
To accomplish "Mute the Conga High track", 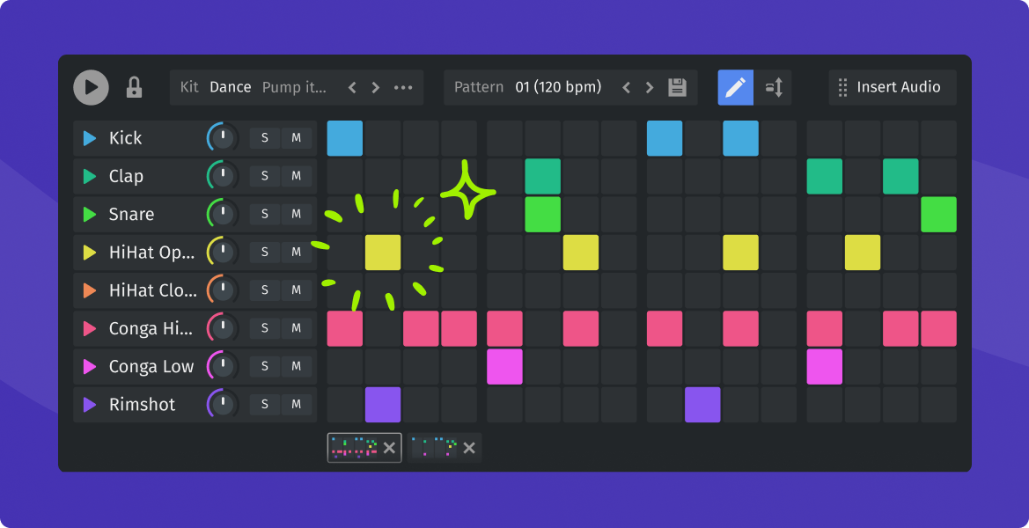I will tap(297, 328).
